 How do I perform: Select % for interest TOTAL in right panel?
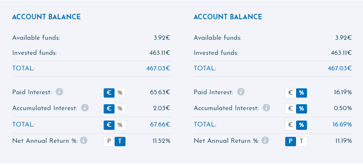coord(302,125)
